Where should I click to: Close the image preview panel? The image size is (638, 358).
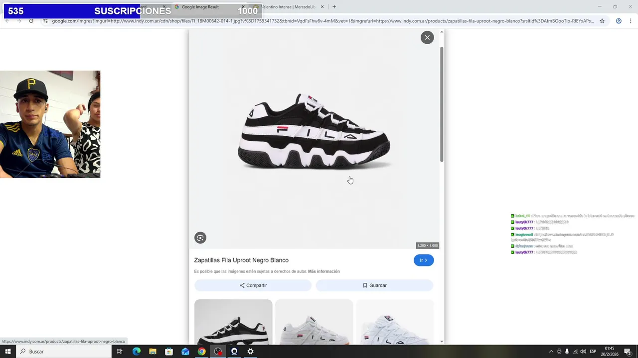click(x=427, y=37)
